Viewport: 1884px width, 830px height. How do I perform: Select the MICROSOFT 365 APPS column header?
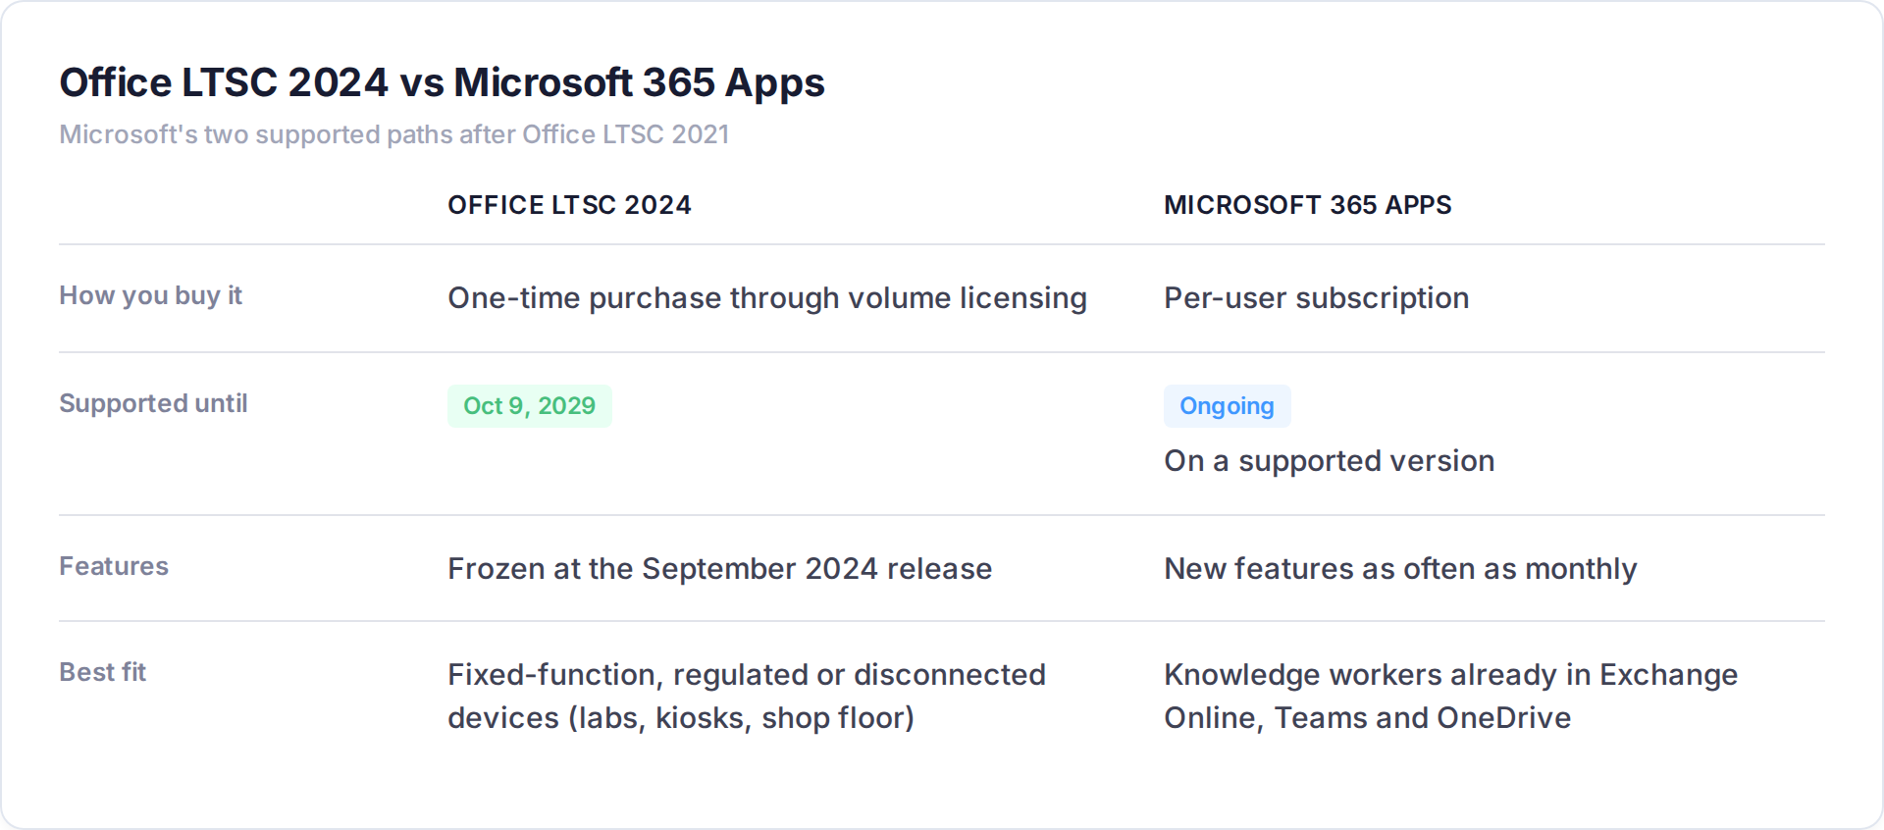coord(1307,205)
